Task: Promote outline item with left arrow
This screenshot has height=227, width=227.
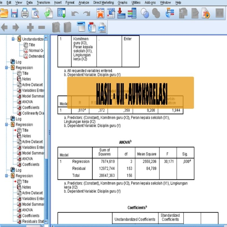Action: [4, 27]
